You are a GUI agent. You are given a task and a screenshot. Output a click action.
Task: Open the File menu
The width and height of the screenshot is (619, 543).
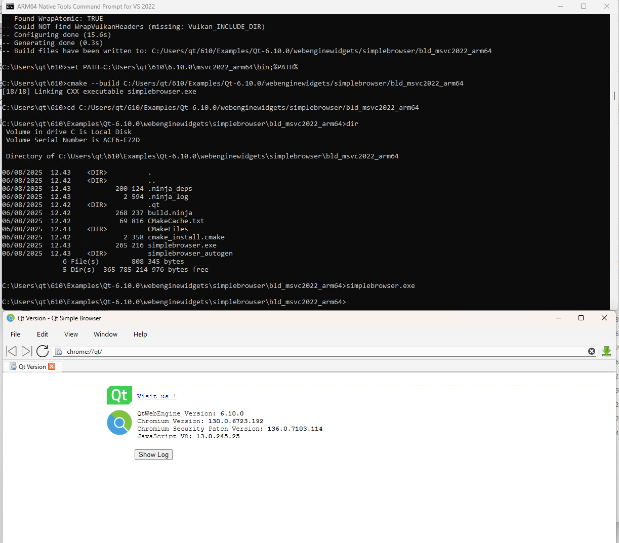click(x=16, y=334)
